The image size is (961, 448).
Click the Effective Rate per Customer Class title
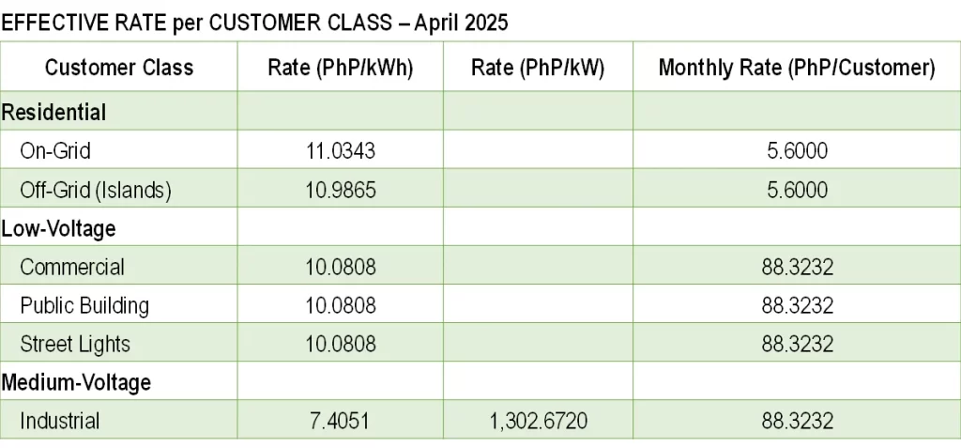[254, 23]
